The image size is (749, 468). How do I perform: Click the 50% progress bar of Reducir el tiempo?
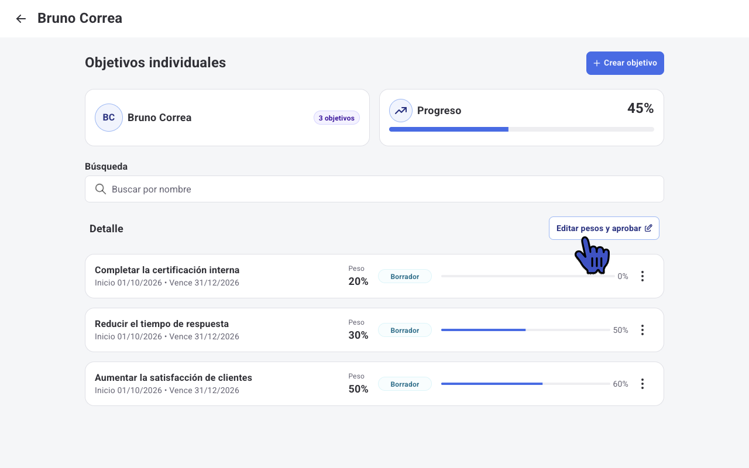point(525,330)
